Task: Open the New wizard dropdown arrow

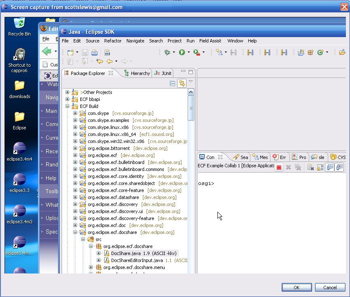Action: [x=77, y=52]
